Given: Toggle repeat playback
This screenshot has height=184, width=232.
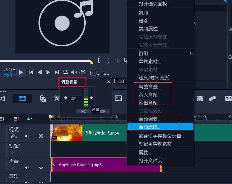Looking at the screenshot, I should 65,72.
